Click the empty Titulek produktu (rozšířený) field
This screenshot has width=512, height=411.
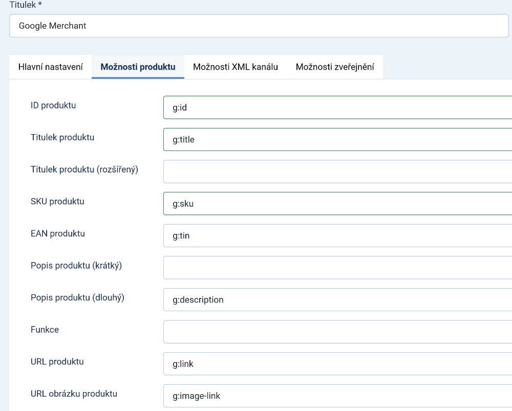(x=337, y=171)
